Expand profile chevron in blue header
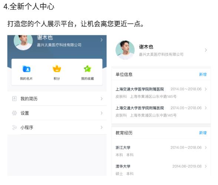The image size is (218, 185). click(x=102, y=40)
